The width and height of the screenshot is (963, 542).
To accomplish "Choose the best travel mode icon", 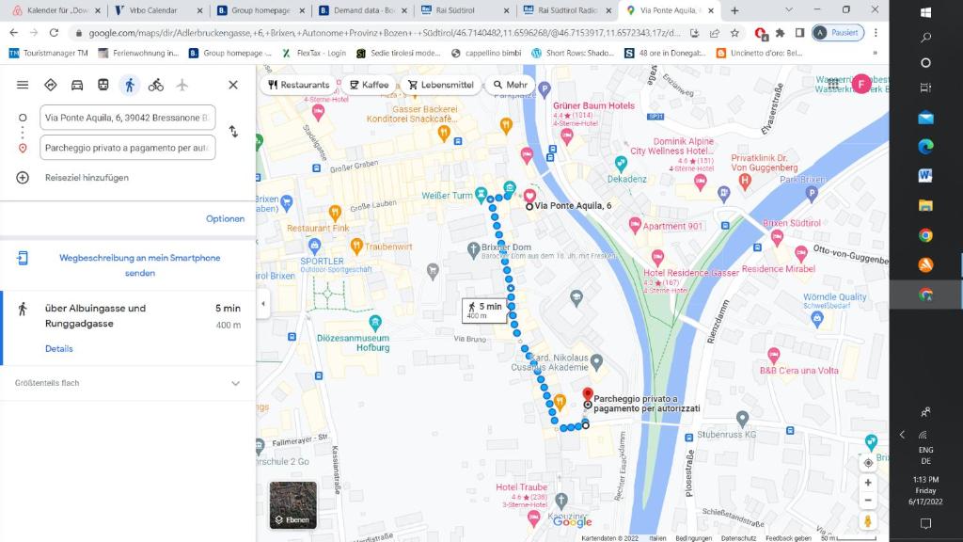I will [51, 85].
